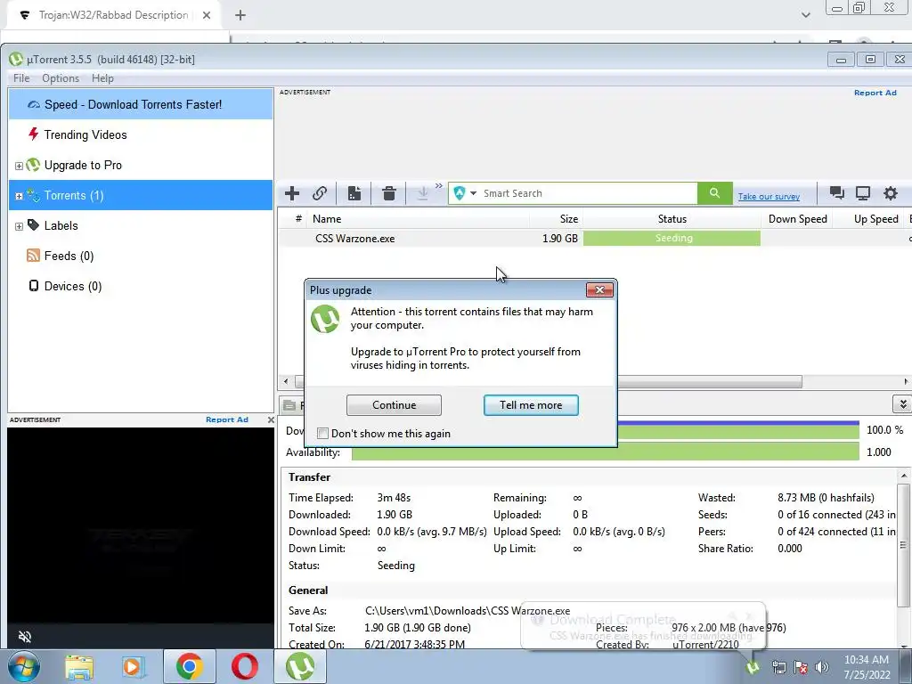Click Continue in Plus upgrade dialog
This screenshot has width=912, height=684.
[x=394, y=405]
